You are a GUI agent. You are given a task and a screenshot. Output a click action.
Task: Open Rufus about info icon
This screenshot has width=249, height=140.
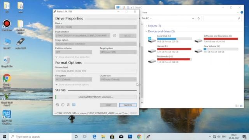coord(63,105)
